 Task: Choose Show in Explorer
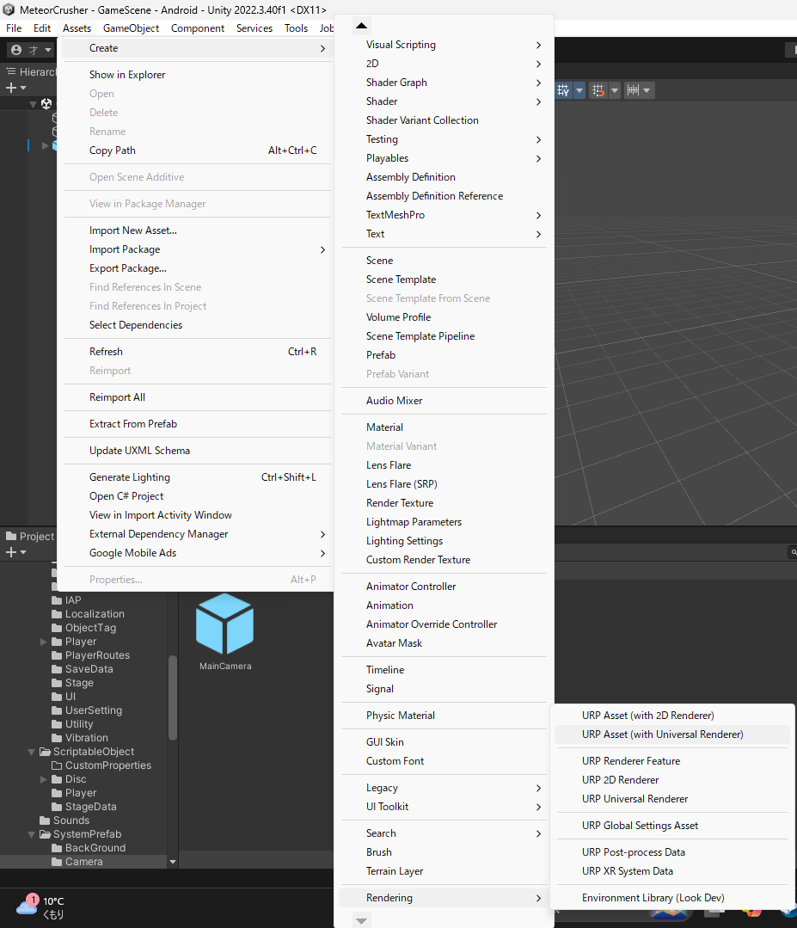197,75
